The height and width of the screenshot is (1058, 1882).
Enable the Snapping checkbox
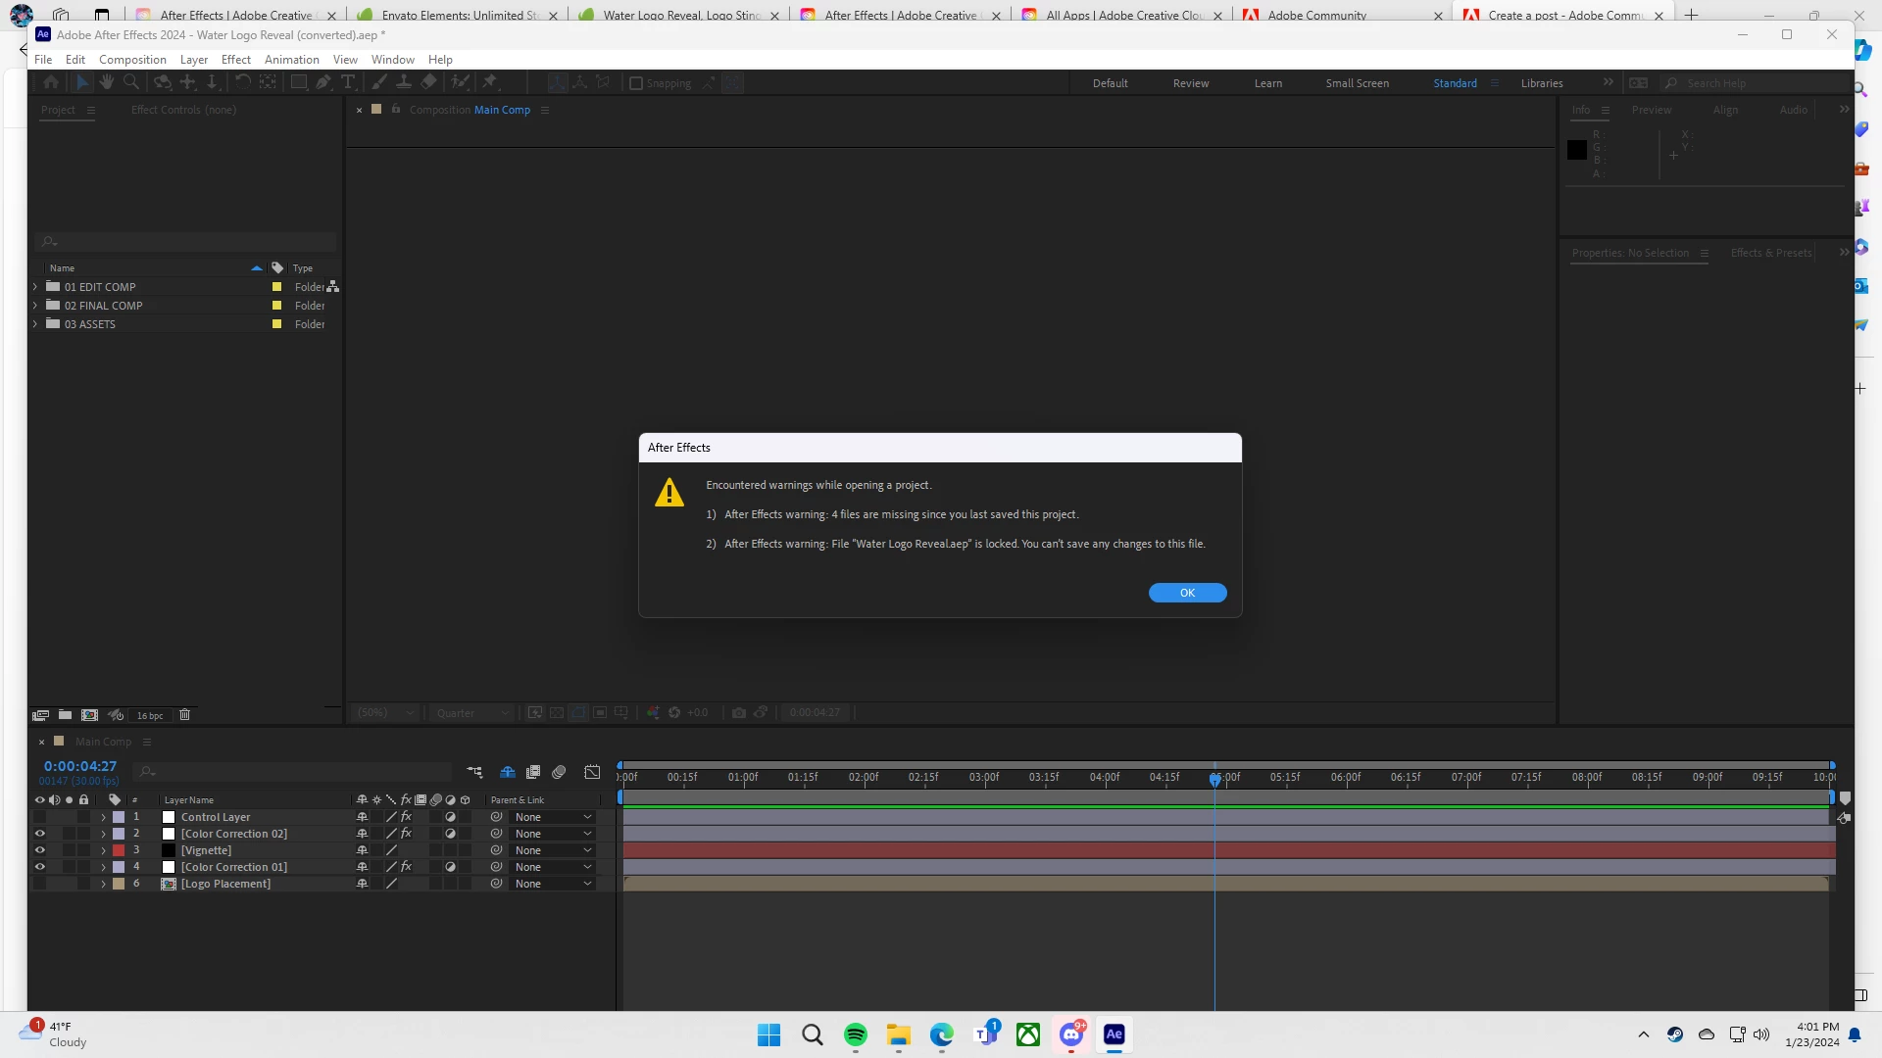pyautogui.click(x=636, y=83)
